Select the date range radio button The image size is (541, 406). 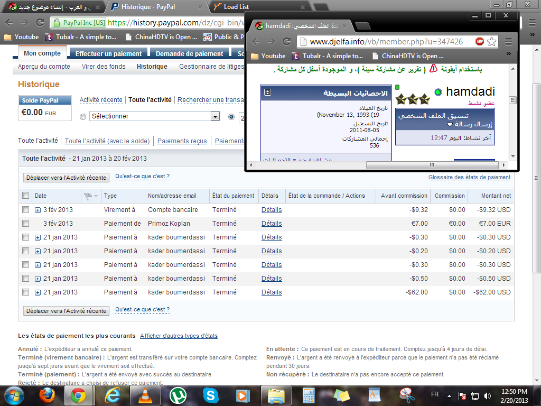[x=231, y=117]
